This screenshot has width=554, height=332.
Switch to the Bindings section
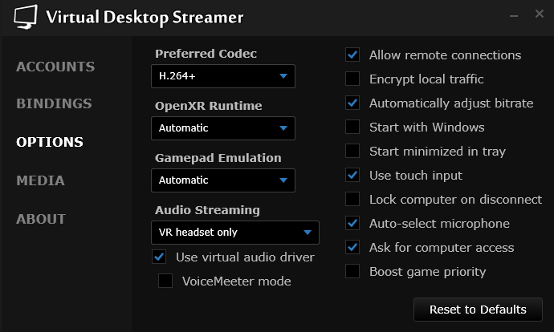(54, 103)
